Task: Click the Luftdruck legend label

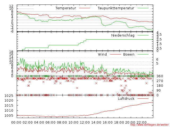Action: coord(126,98)
